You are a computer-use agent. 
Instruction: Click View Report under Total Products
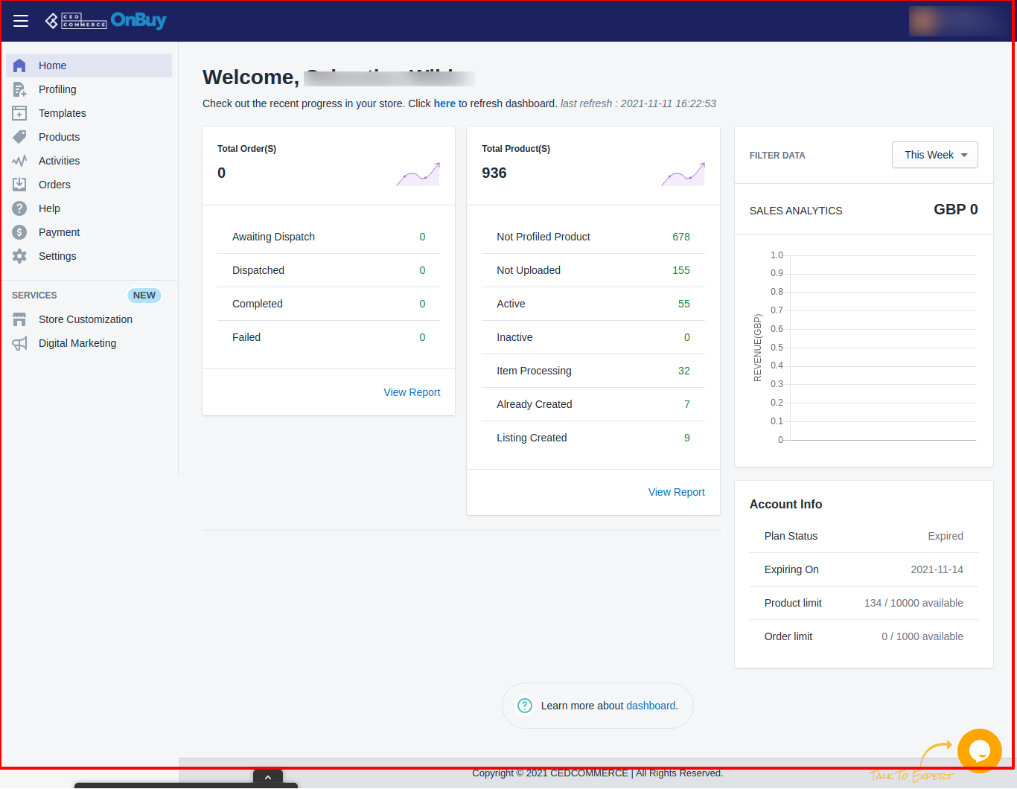(x=676, y=492)
